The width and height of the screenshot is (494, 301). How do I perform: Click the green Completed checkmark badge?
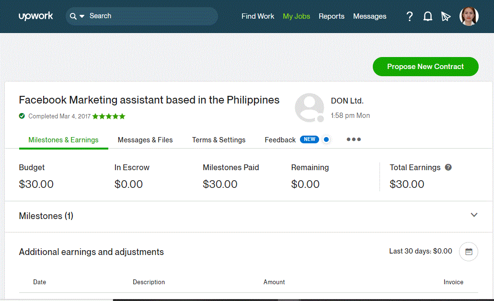click(22, 116)
